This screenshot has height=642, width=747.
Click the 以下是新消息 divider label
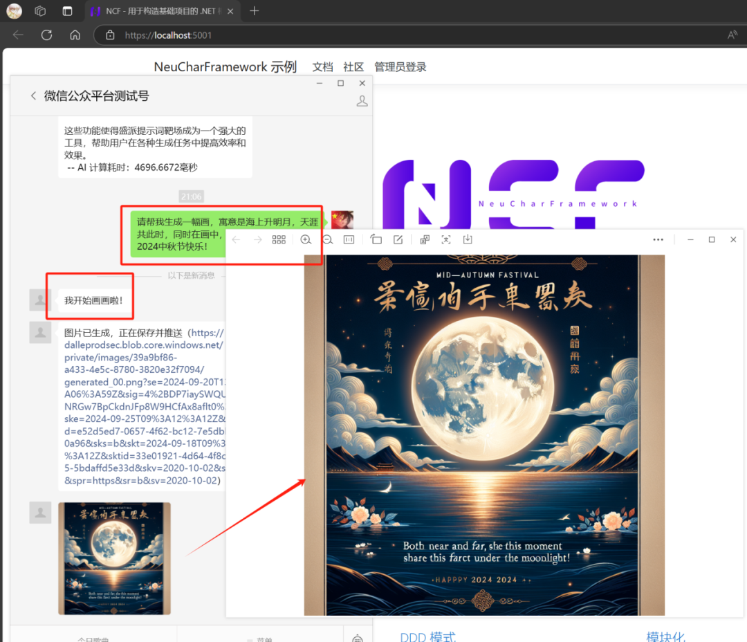(191, 275)
